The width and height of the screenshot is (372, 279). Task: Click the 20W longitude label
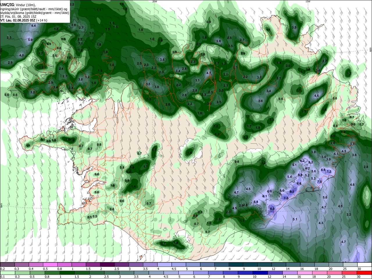(155, 1)
